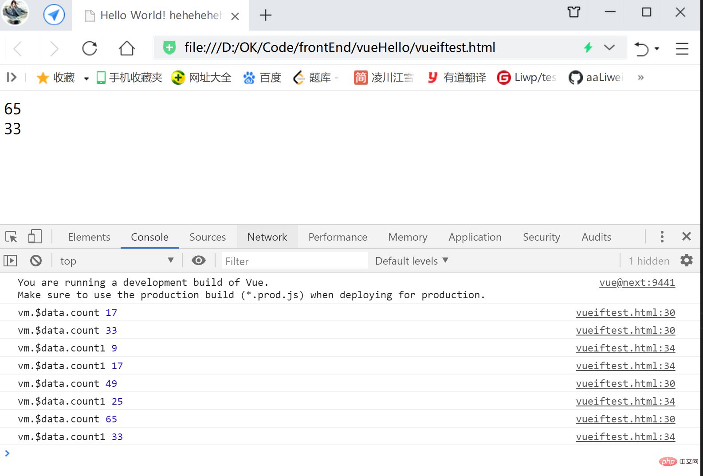Open vueiftest.html:34 link for count1 33

click(625, 437)
